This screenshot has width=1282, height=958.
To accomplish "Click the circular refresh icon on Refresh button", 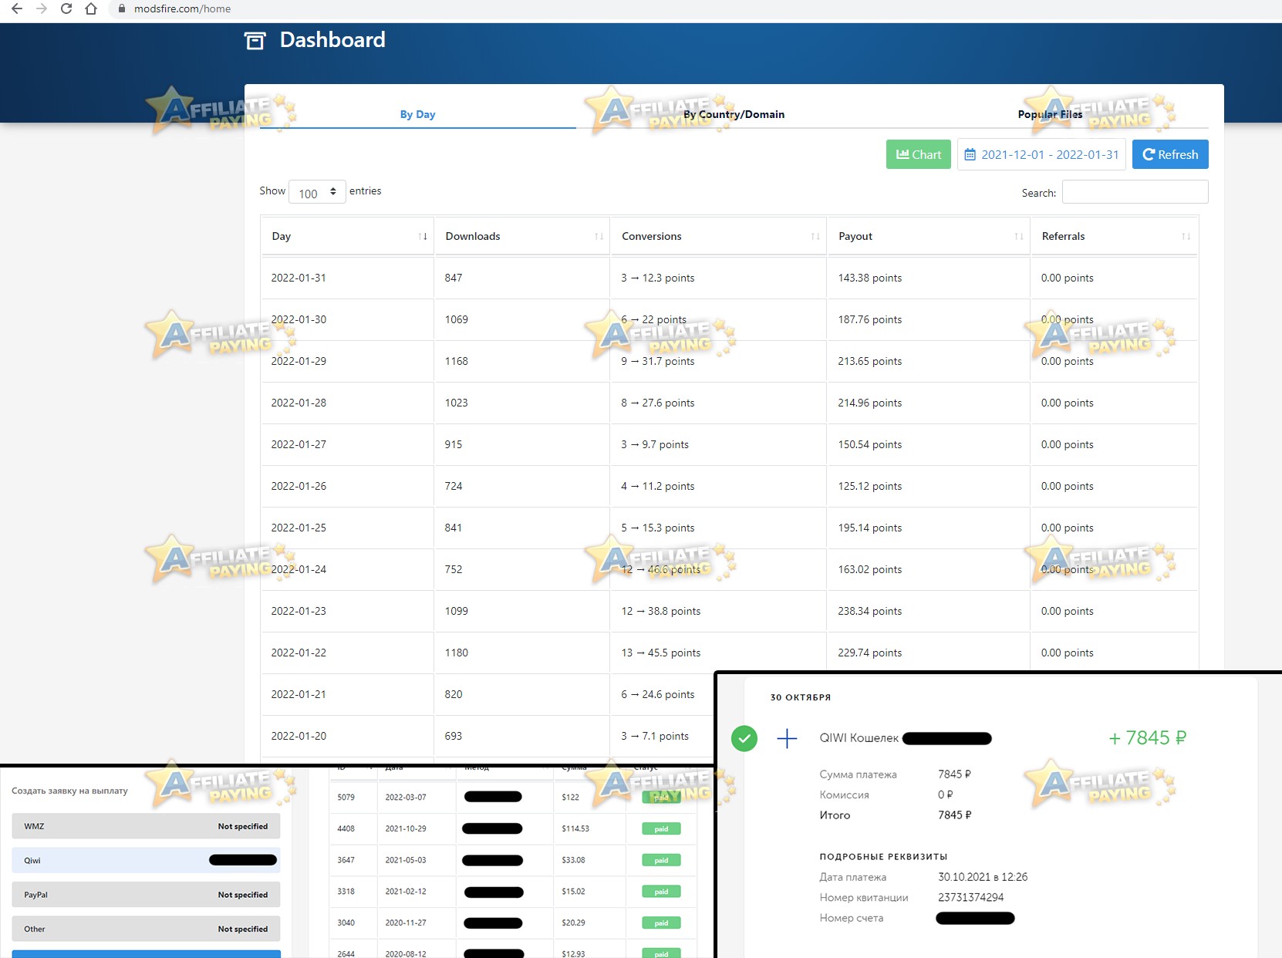I will pos(1149,154).
